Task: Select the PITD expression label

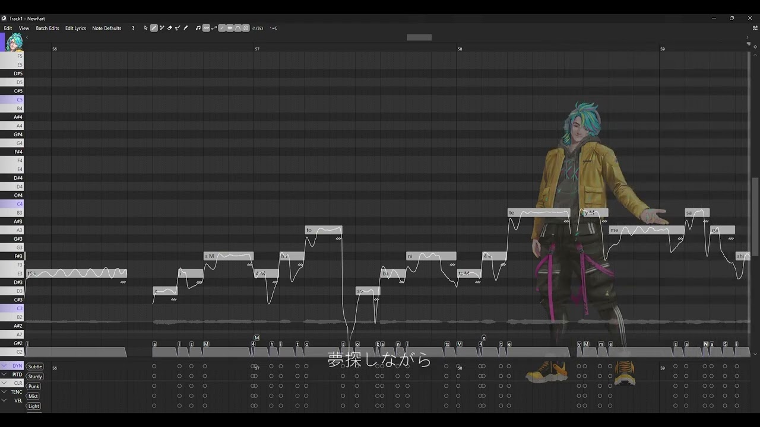Action: pos(17,374)
